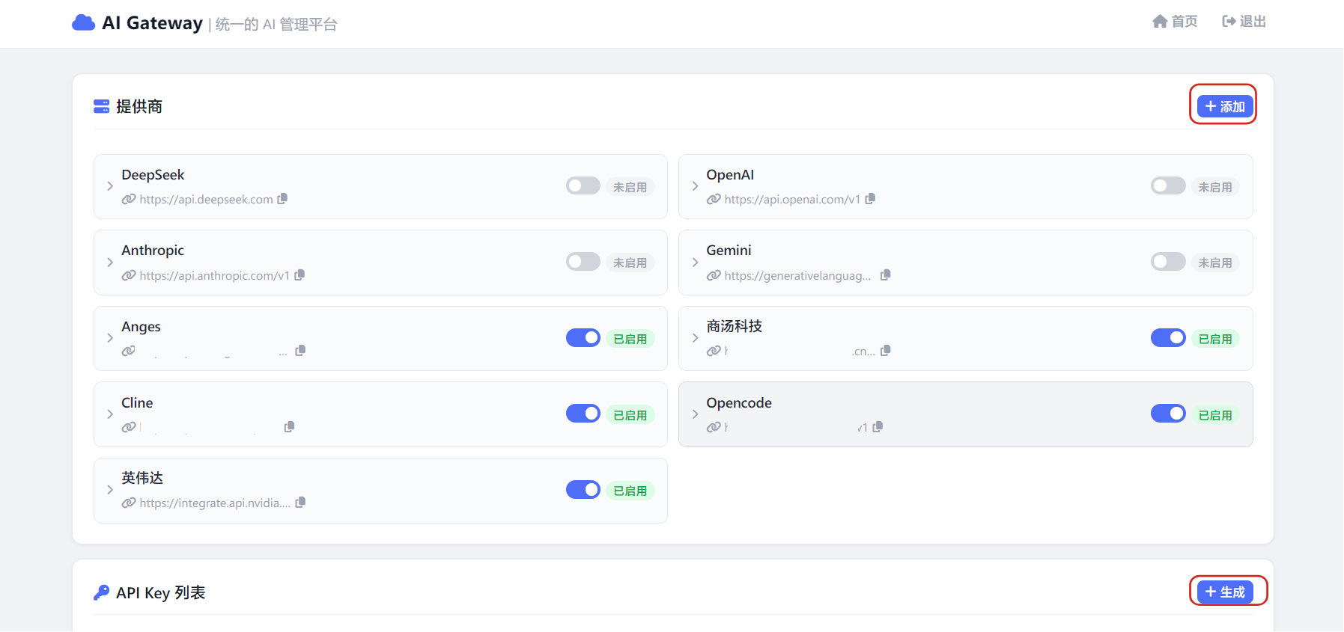Click the 英伟达 已启用 status badge
The image size is (1344, 632).
pos(630,491)
